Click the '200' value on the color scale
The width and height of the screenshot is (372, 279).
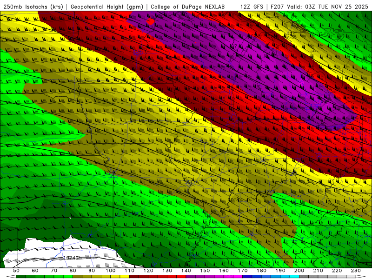[x=299, y=271]
